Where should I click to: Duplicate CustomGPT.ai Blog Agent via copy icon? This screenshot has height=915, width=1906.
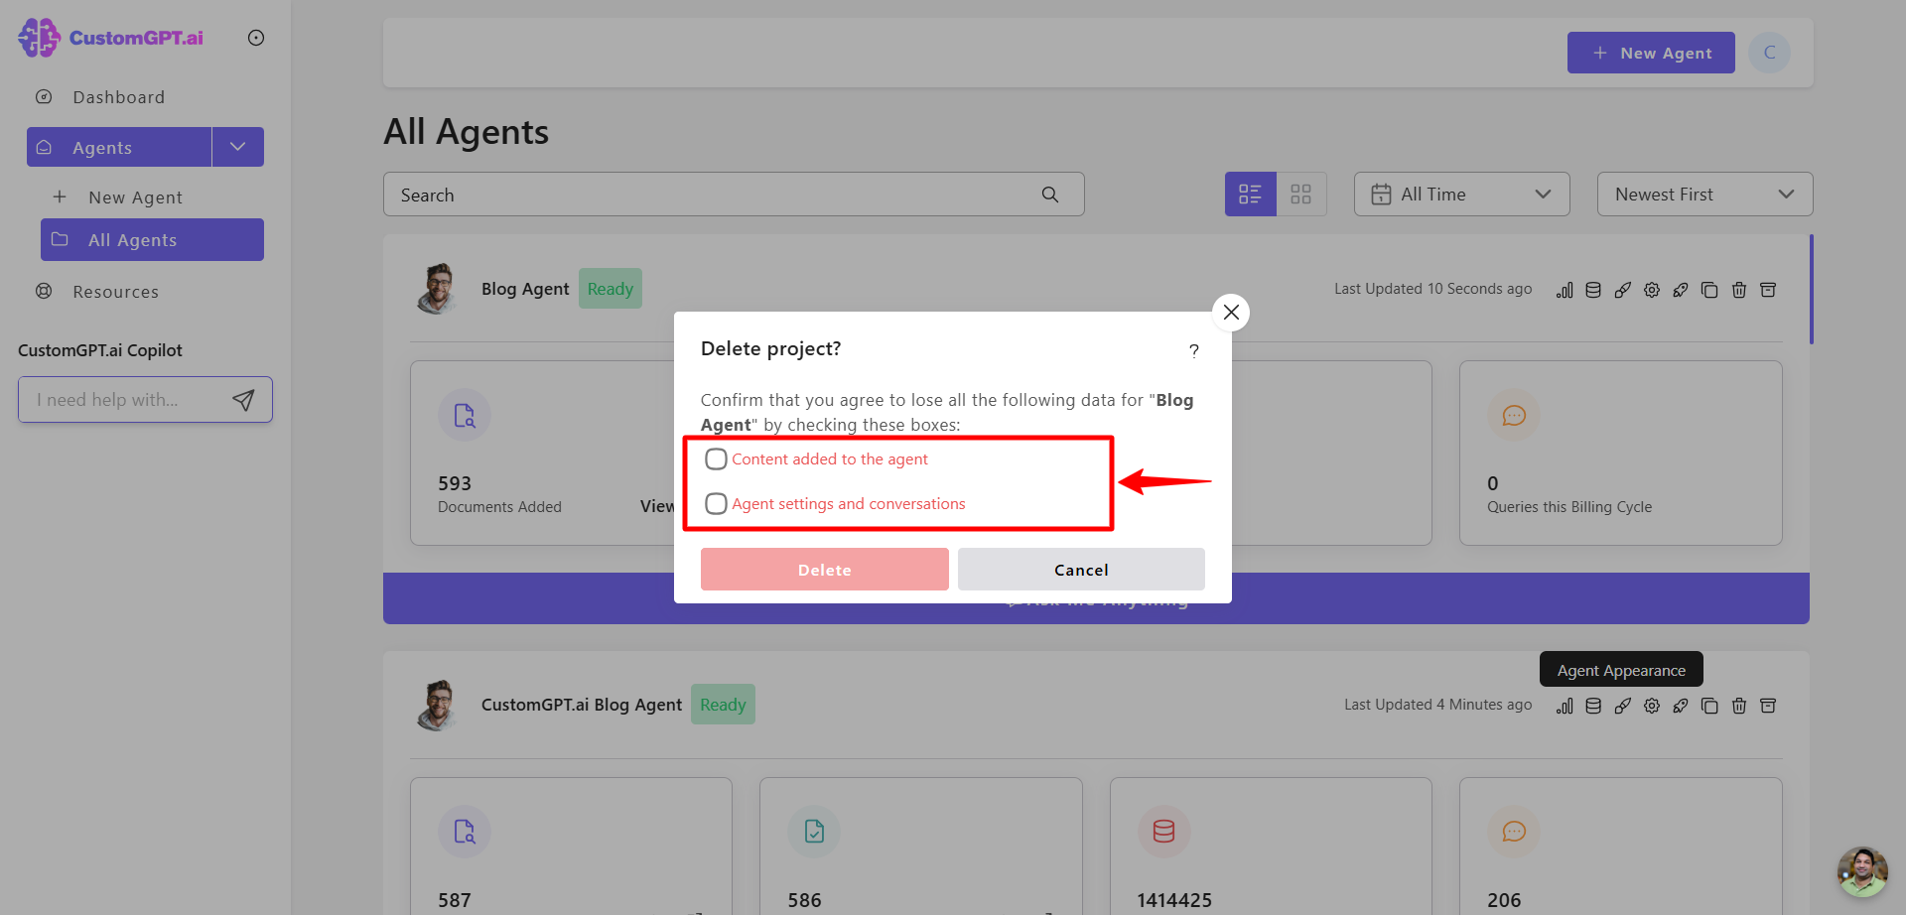[1709, 706]
